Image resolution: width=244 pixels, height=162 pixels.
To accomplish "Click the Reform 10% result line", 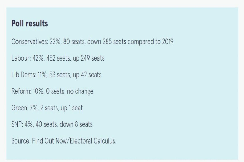I will [52, 91].
